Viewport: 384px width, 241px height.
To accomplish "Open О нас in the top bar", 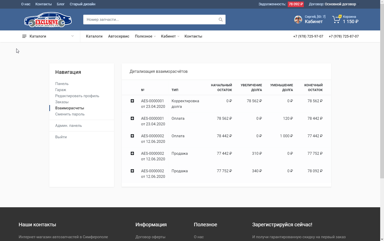I will point(26,4).
